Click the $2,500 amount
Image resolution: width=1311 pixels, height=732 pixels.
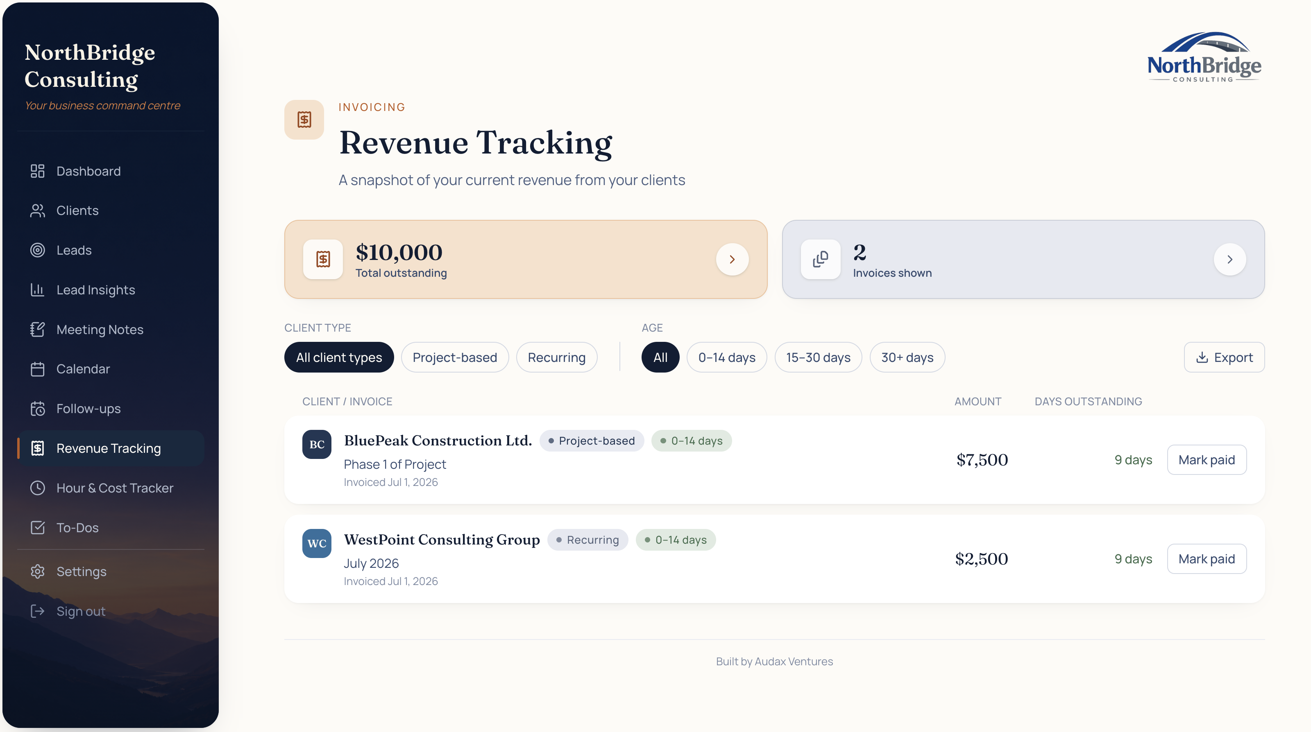[x=981, y=559]
